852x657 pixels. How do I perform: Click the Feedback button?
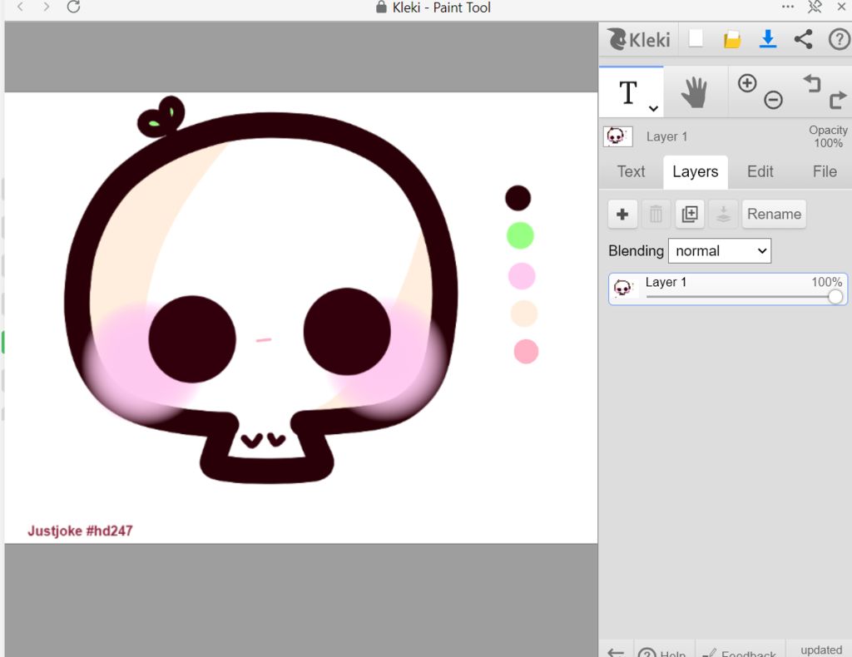click(x=740, y=650)
